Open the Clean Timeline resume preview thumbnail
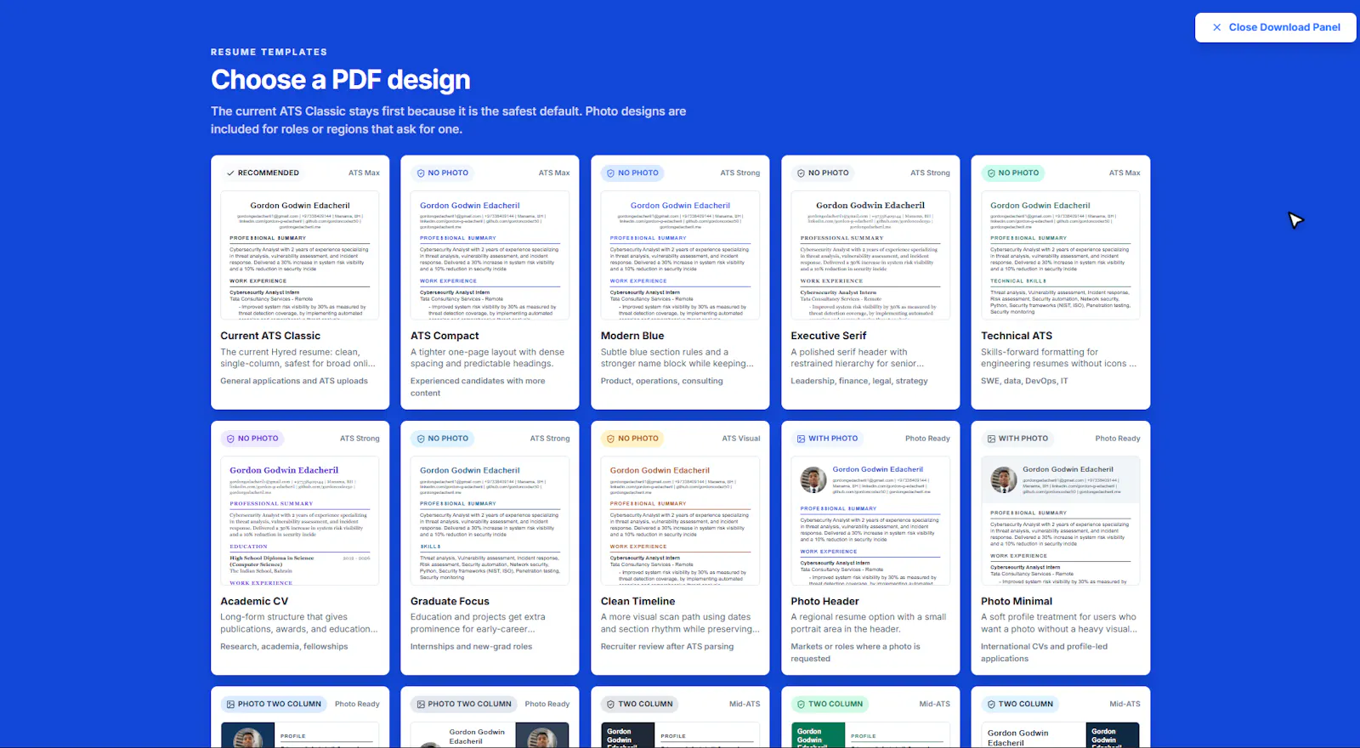Viewport: 1360px width, 748px height. coord(680,520)
